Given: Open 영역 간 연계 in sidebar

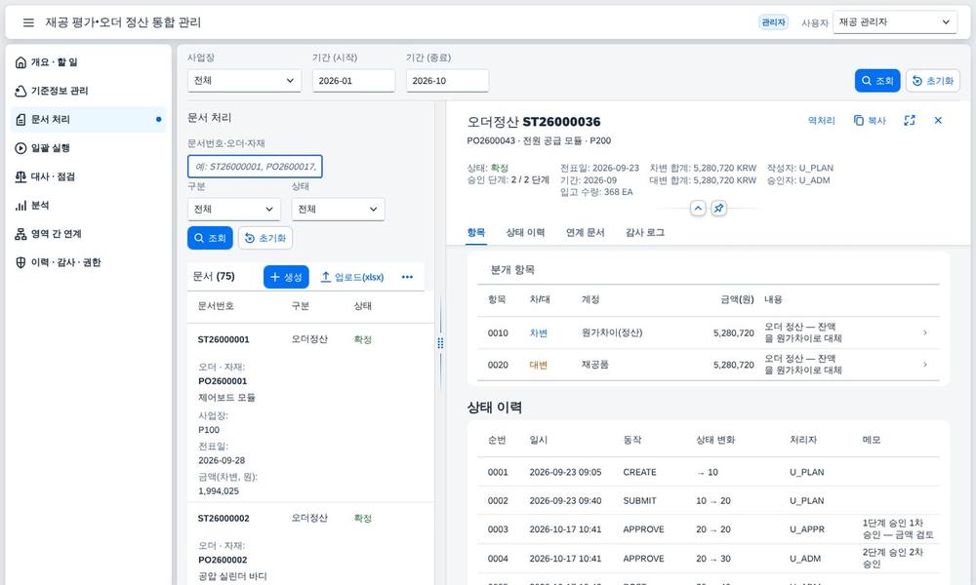Looking at the screenshot, I should pyautogui.click(x=89, y=234).
